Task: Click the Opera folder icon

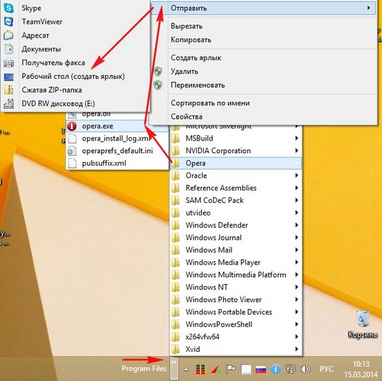Action: [x=175, y=163]
